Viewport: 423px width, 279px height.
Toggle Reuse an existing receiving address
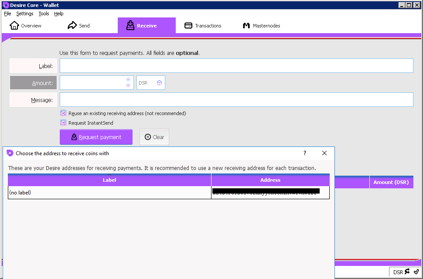click(x=63, y=113)
